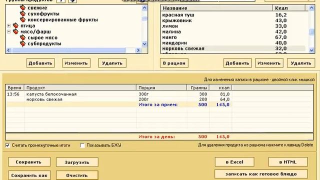Image resolution: width=320 pixels, height=180 pixels.
Task: Click groups tree scrollbar up arrow
Action: click(x=144, y=8)
